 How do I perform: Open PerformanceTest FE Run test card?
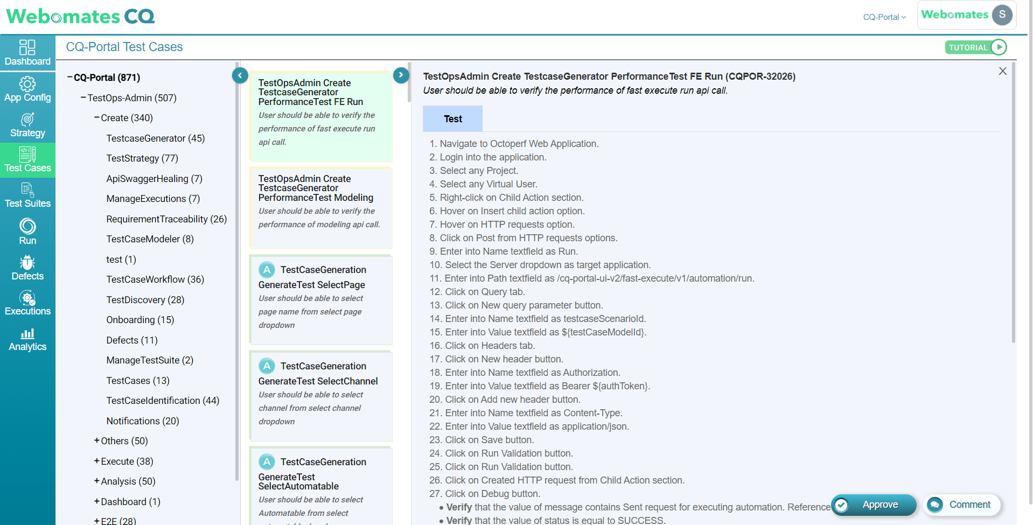[320, 116]
